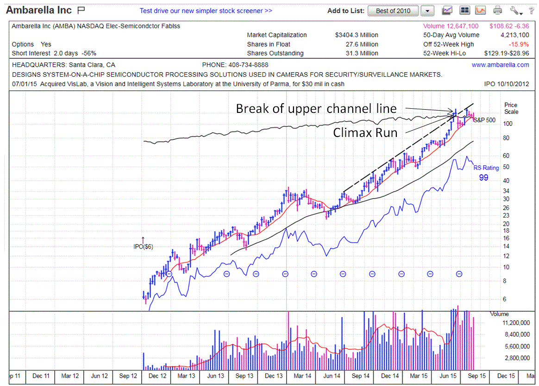Click the RS Rating 99 value
The height and width of the screenshot is (386, 539).
[x=483, y=178]
